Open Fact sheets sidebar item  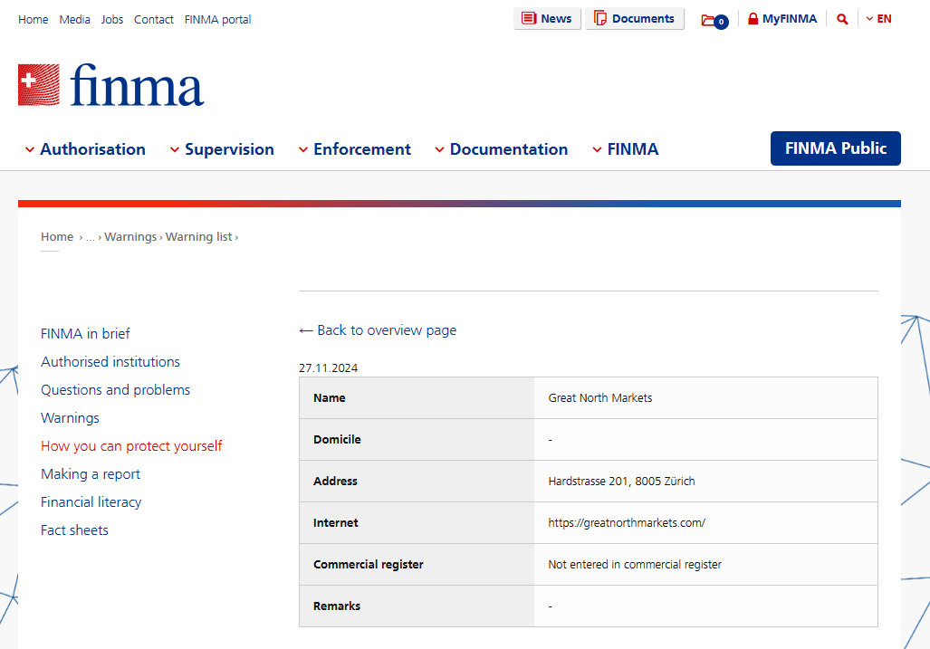click(x=75, y=530)
